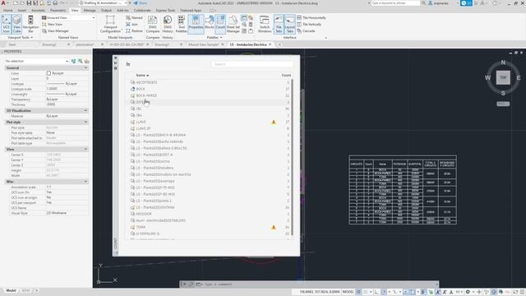The width and height of the screenshot is (526, 296).
Task: Open the Express Tools ribbon tab
Action: coord(165,11)
